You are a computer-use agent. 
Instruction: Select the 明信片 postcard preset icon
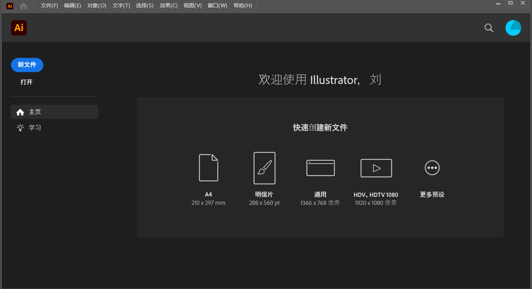pos(264,168)
